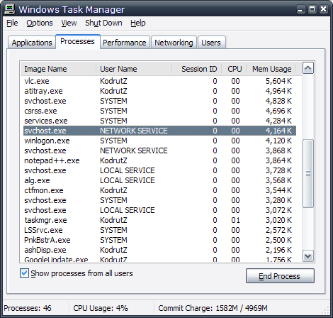Open the Options menu

(40, 23)
